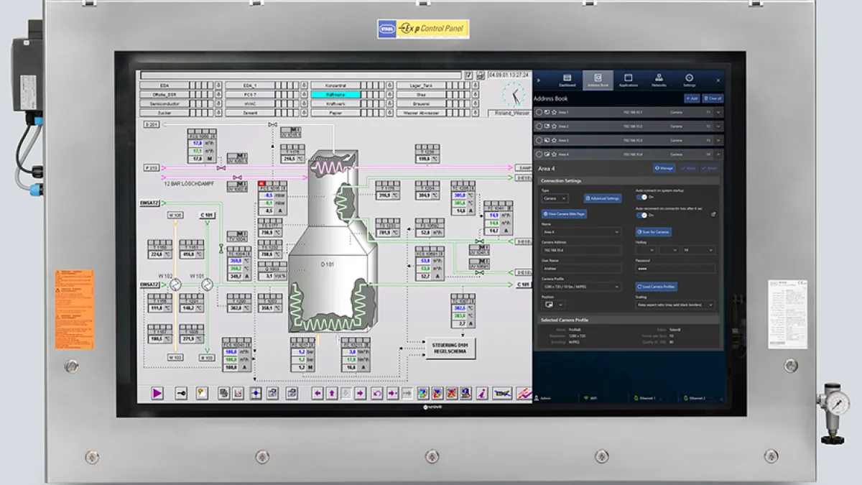
Task: Open the Dashboard tab icon
Action: 566,80
